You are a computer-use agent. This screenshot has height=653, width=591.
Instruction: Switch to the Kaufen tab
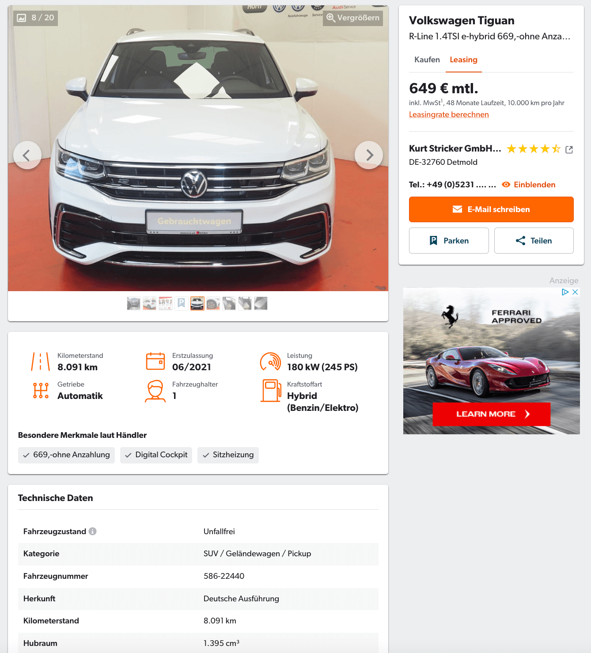pyautogui.click(x=427, y=60)
